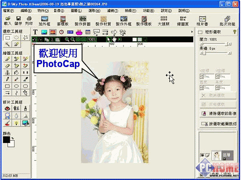Screen dimensions: 241x180
Task: Adjust the 柔邊 feather slider handle
Action: pyautogui.click(x=204, y=53)
